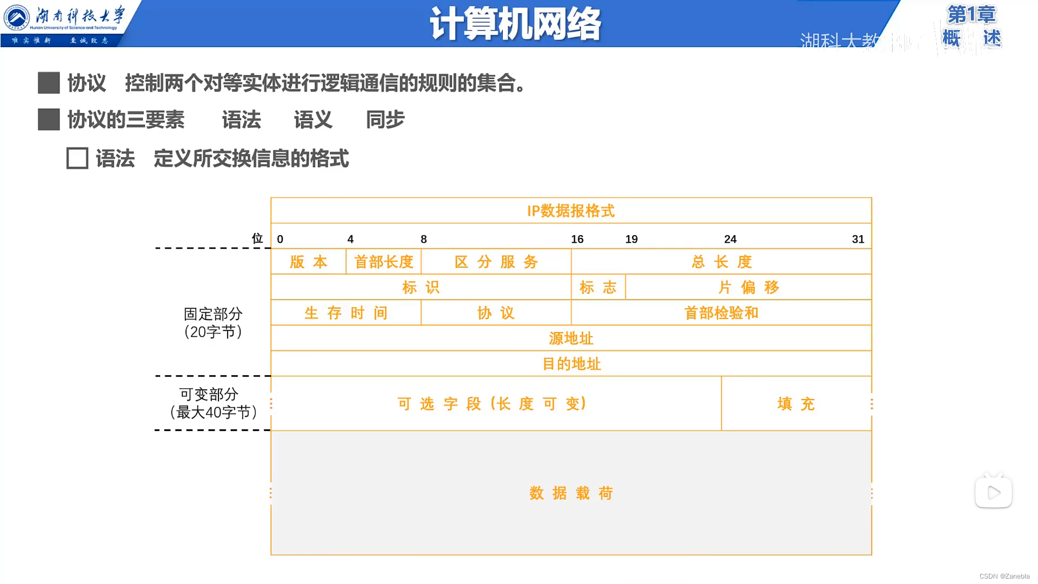
Task: Click the 标志 field cell
Action: point(598,287)
